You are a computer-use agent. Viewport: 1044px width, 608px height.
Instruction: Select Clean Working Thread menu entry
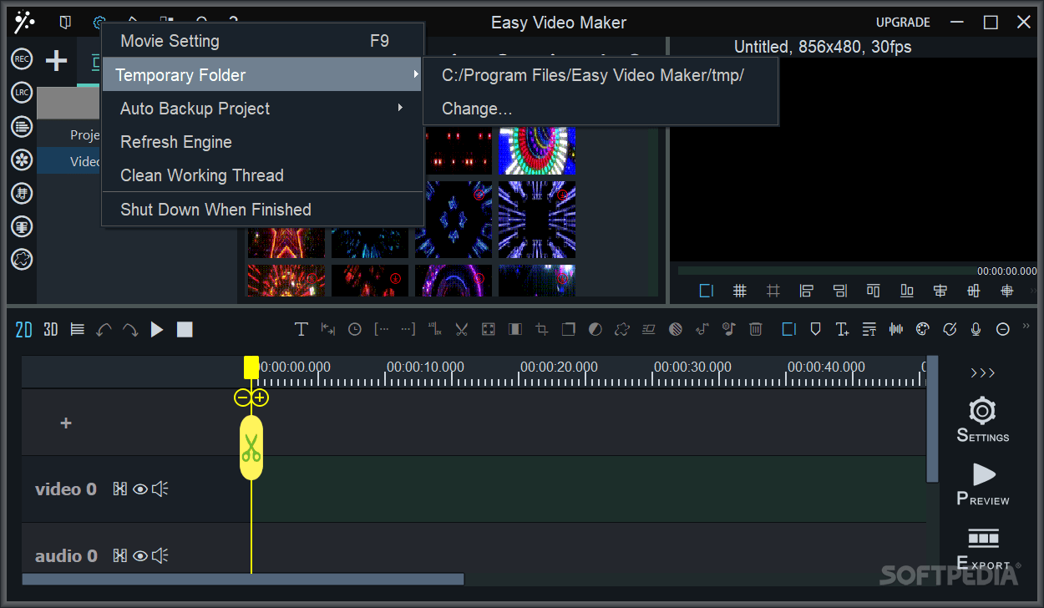262,175
